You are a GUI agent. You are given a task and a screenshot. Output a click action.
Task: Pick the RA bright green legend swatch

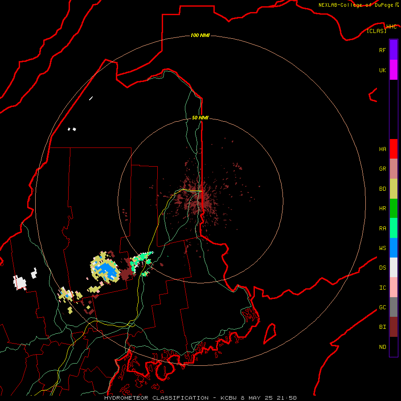(393, 228)
